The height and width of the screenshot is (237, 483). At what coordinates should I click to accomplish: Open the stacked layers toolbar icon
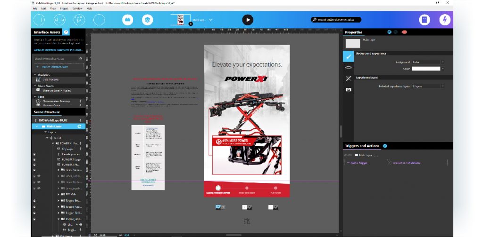(148, 20)
